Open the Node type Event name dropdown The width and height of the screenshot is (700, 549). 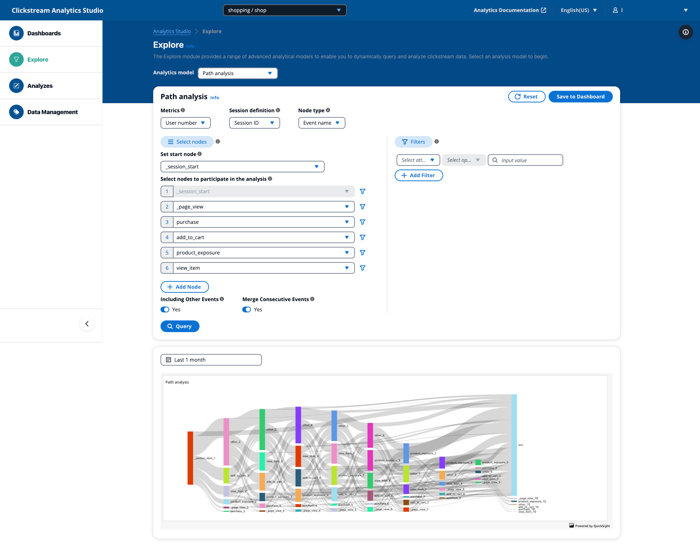[321, 123]
